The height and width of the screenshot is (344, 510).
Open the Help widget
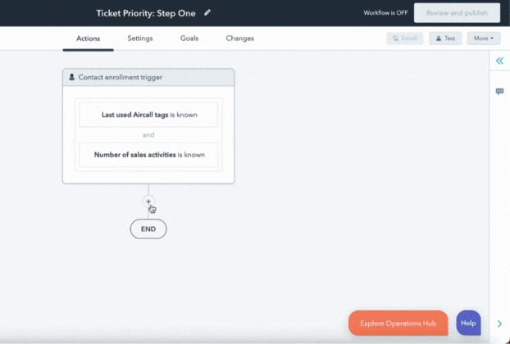tap(468, 323)
